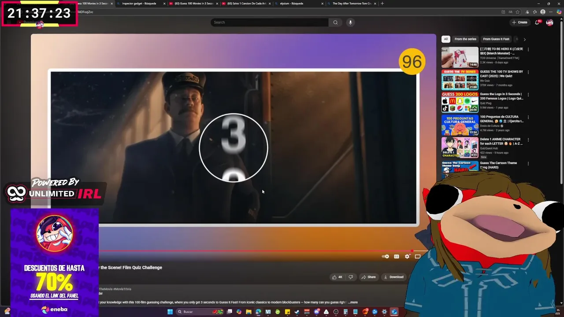Viewport: 564px width, 317px height.
Task: Open 100 Preguntas de Cultura General thumbnail
Action: coord(460,125)
